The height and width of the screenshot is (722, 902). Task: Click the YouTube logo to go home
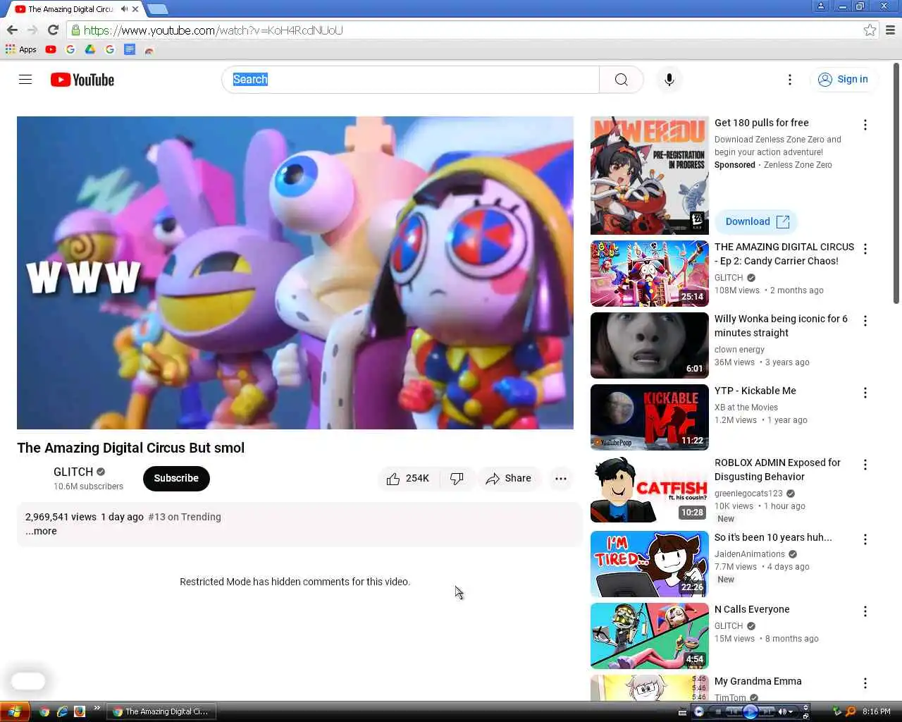click(82, 80)
